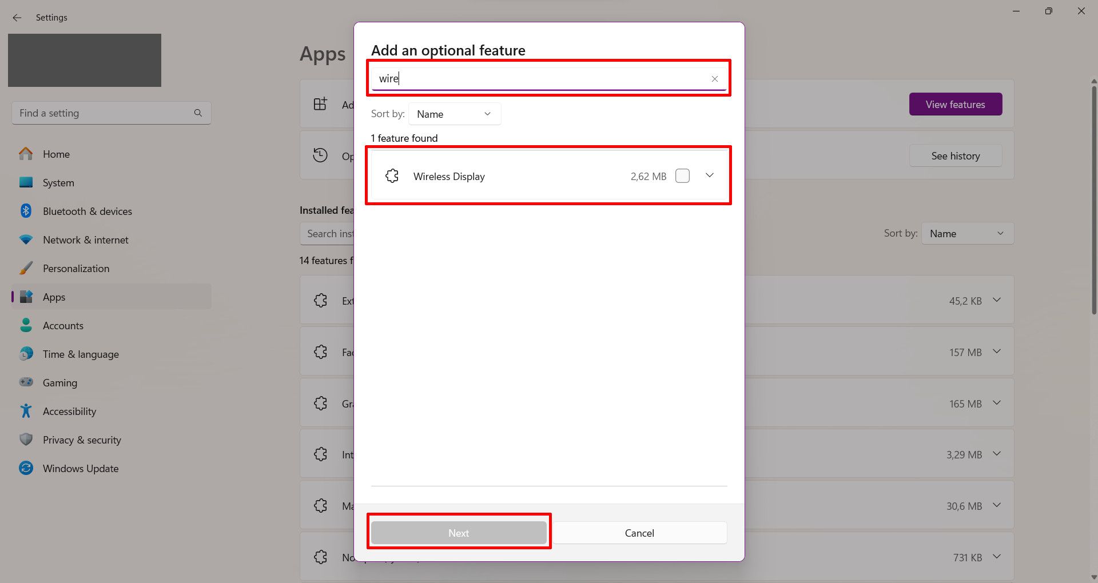Open Bluetooth & devices settings
Screen dimensions: 1098x583
tap(87, 211)
